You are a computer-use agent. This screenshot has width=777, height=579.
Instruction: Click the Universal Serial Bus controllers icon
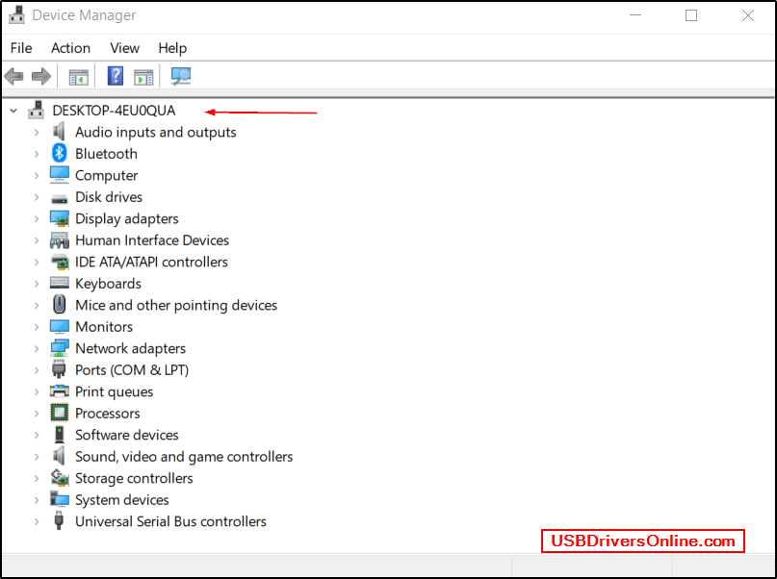60,521
